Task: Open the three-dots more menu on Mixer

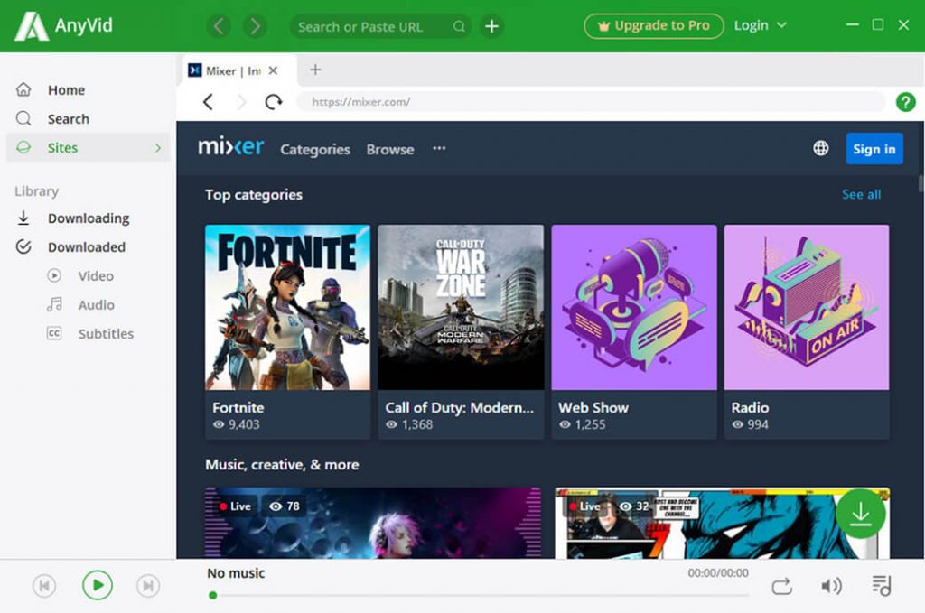Action: tap(440, 149)
